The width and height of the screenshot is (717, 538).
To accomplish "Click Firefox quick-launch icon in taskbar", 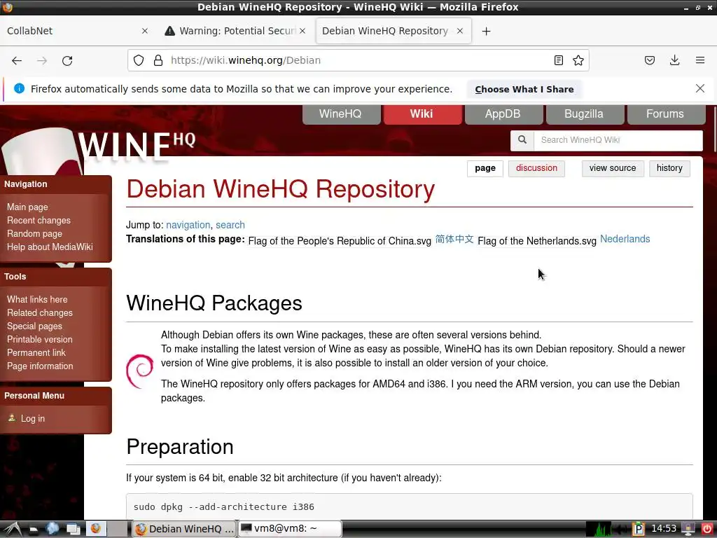I will [x=96, y=529].
